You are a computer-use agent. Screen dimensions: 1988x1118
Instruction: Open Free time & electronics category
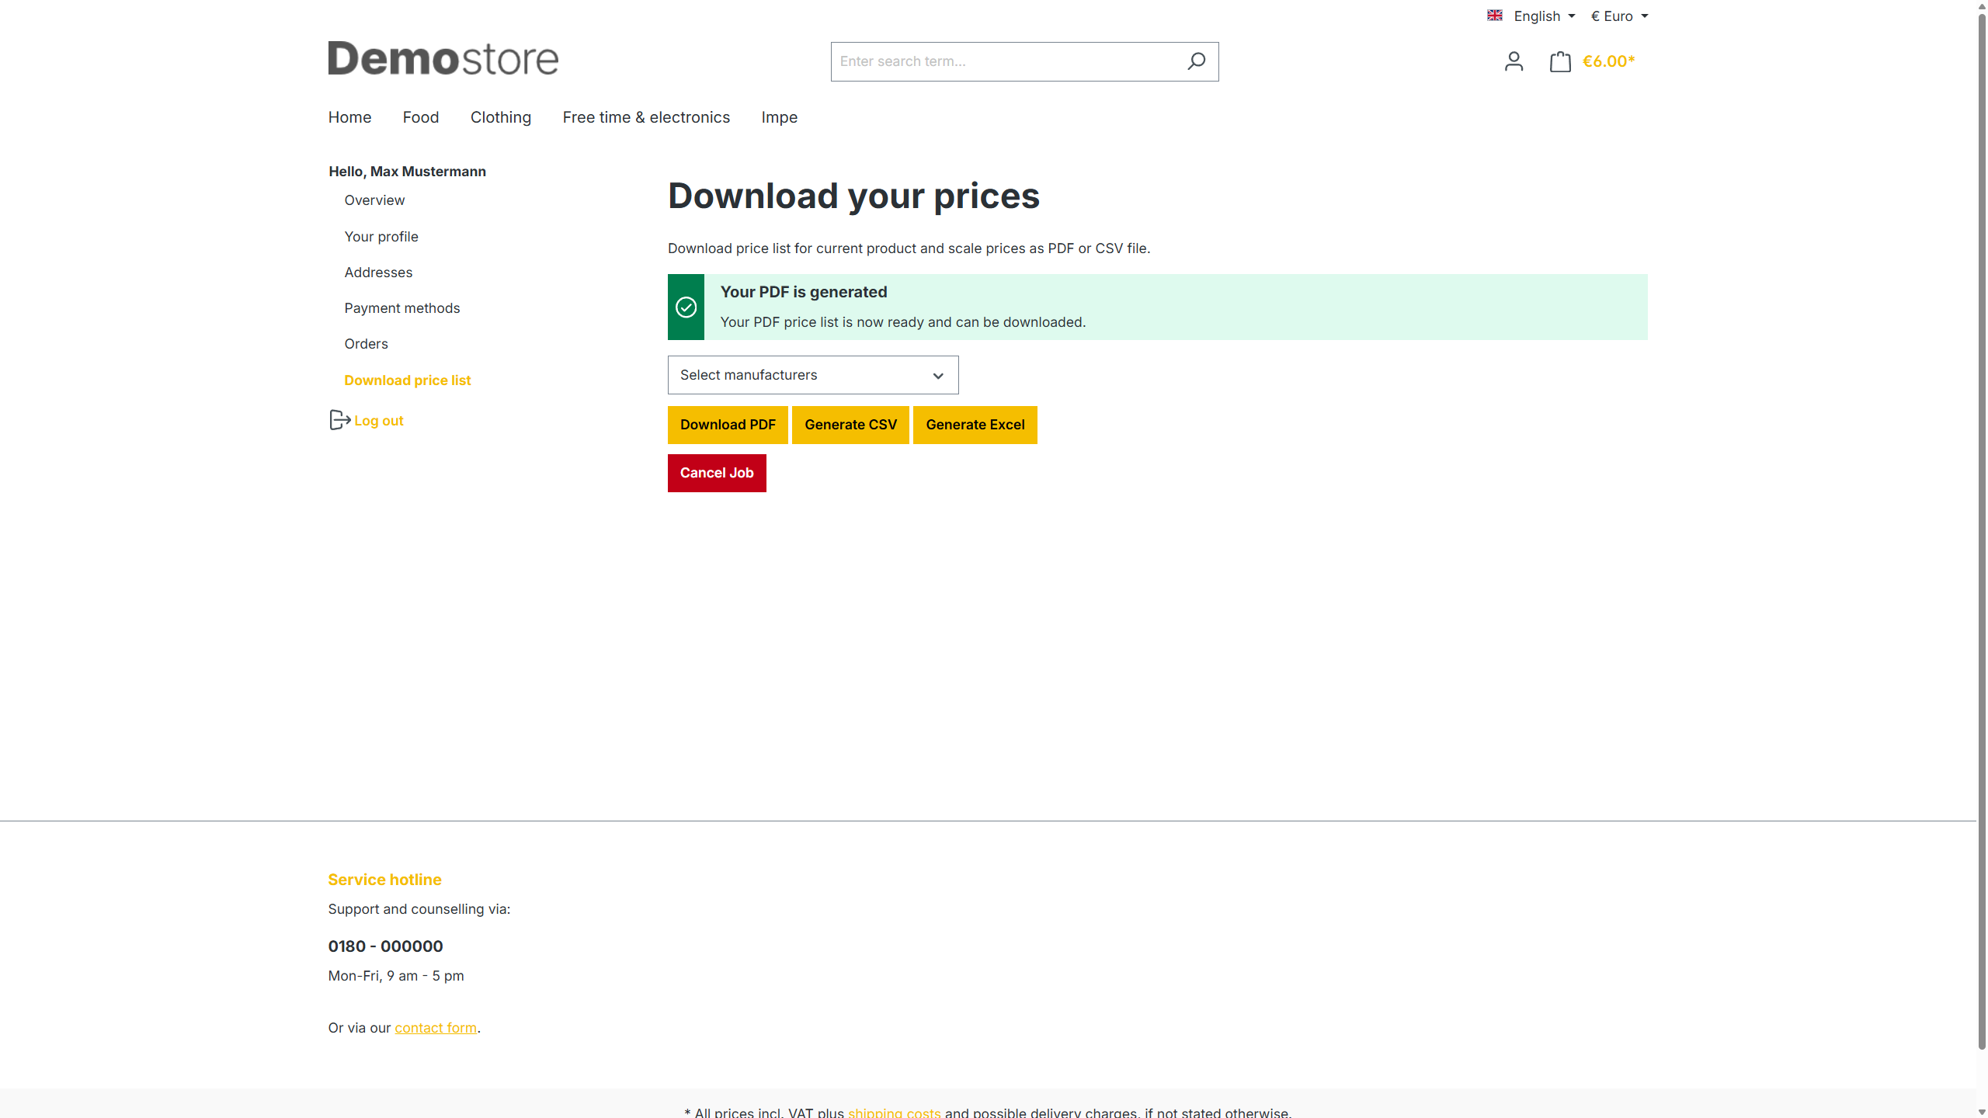pos(646,117)
